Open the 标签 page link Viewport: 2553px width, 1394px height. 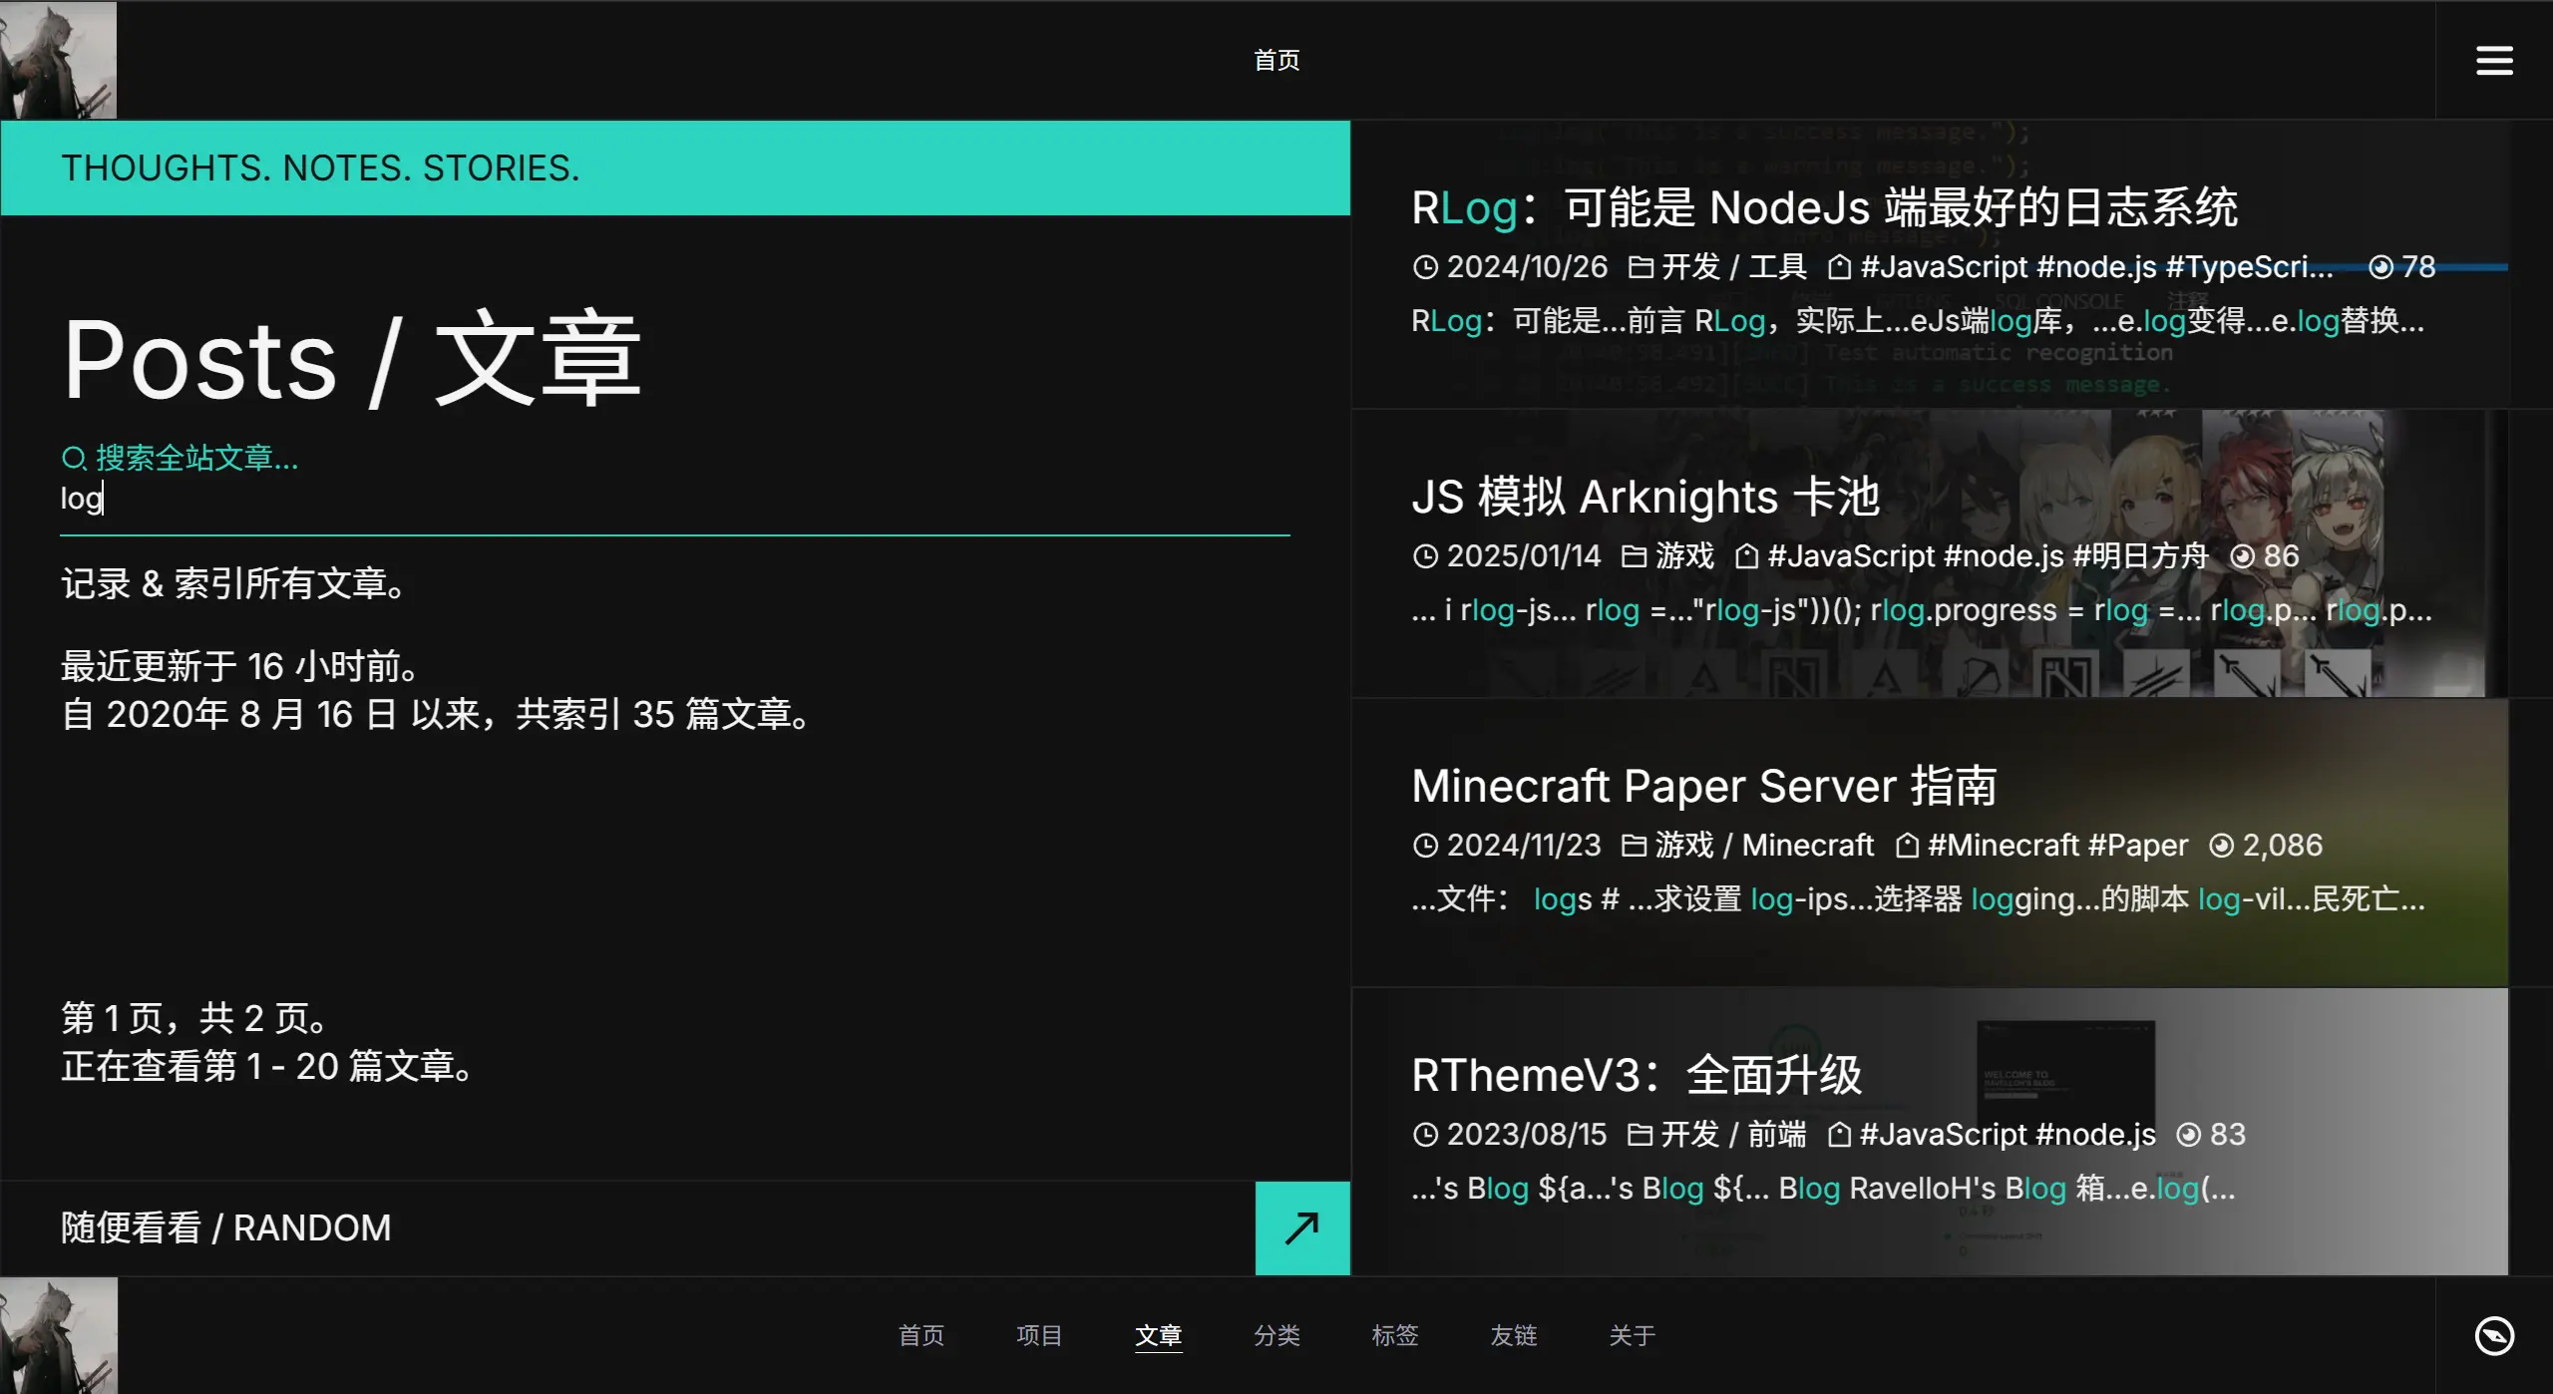pos(1394,1335)
